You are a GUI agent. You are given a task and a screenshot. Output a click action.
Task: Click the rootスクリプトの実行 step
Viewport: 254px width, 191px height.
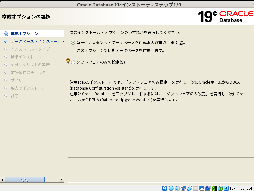[30, 65]
